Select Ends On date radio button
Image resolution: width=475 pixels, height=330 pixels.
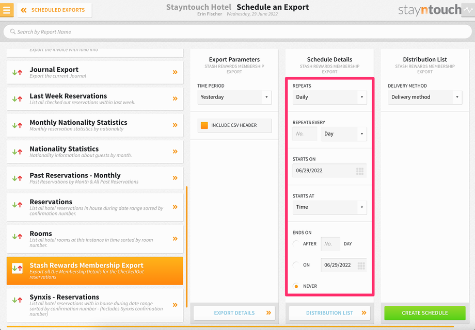296,265
